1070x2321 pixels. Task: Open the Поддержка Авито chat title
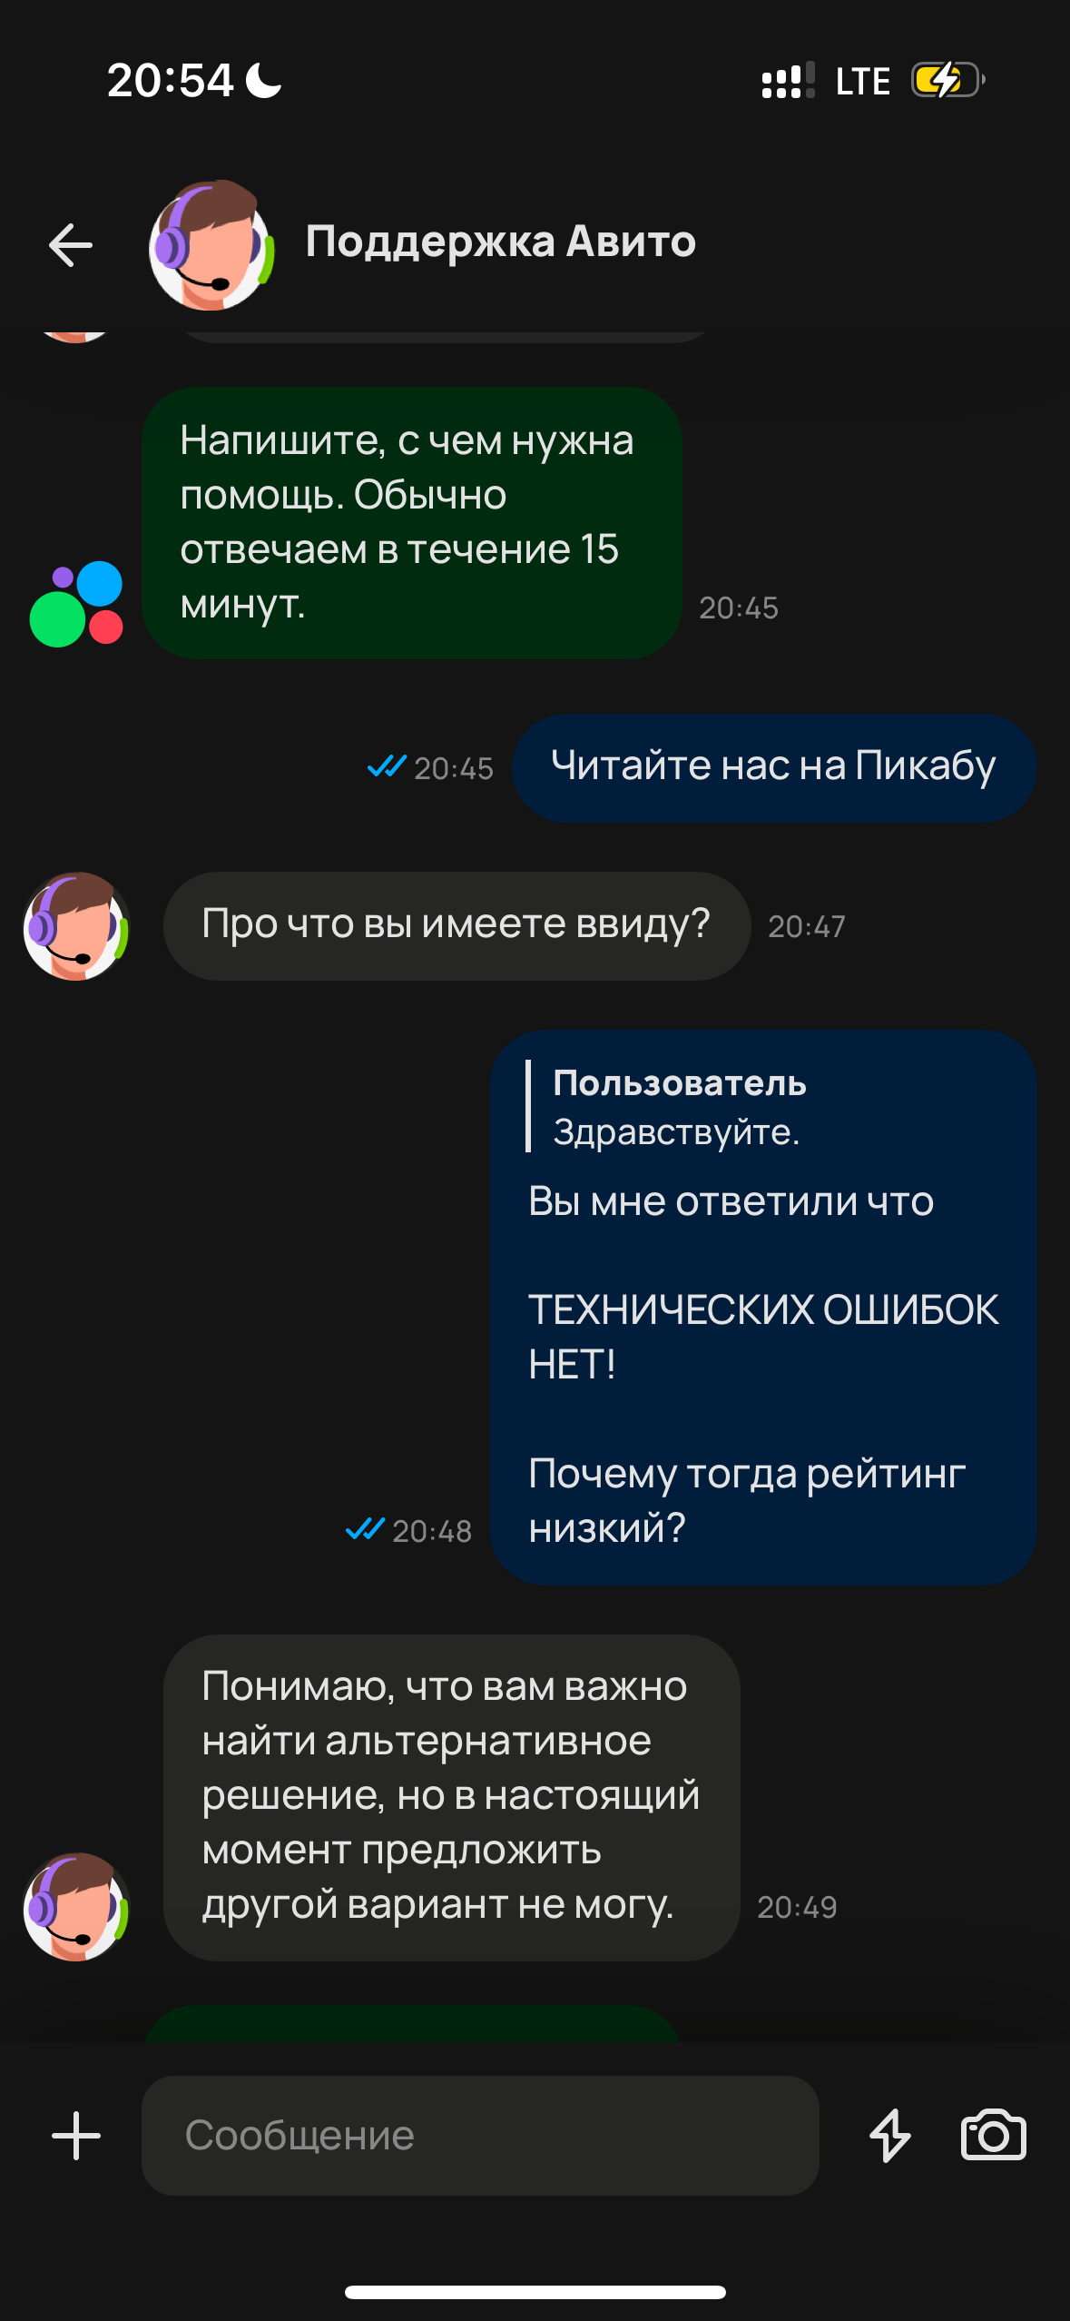pyautogui.click(x=501, y=242)
